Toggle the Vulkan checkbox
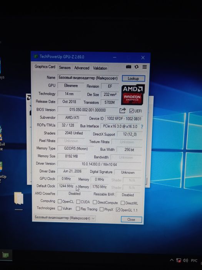 click(60, 208)
